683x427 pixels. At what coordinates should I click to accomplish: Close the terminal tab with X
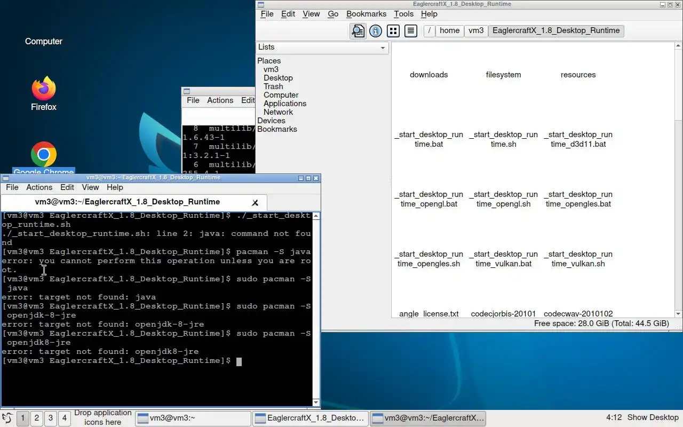point(255,202)
